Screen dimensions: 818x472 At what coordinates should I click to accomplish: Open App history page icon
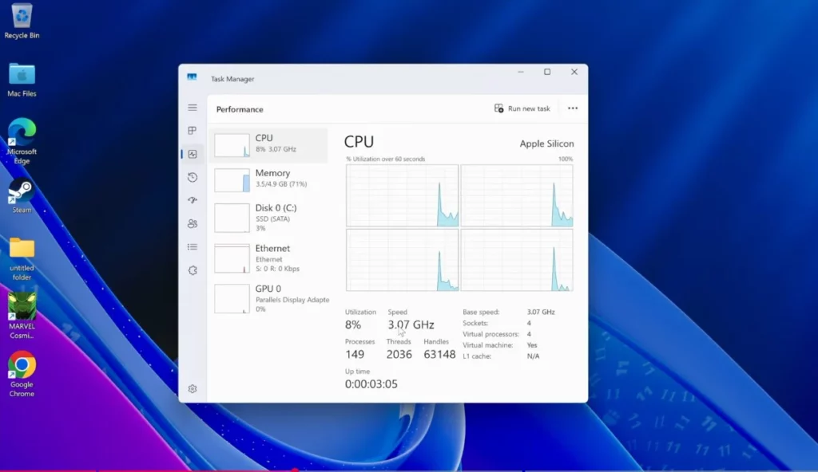[x=193, y=177]
